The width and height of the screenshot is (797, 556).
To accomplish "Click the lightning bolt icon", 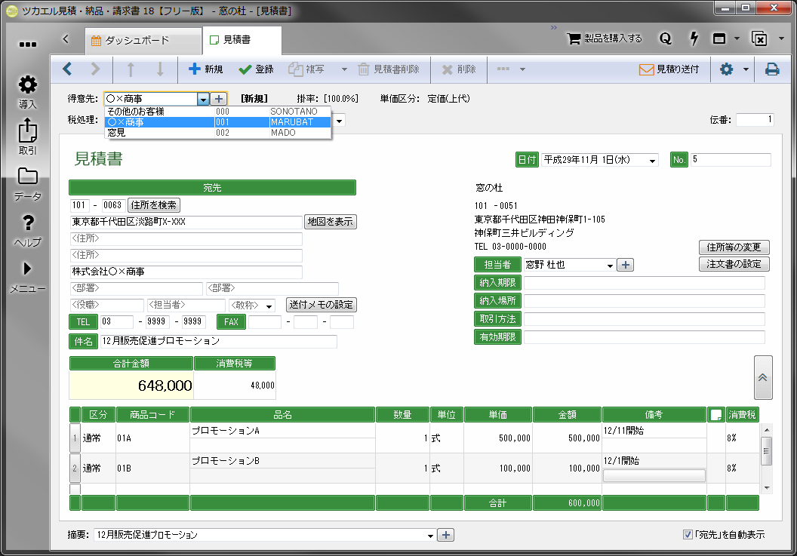I will 694,38.
